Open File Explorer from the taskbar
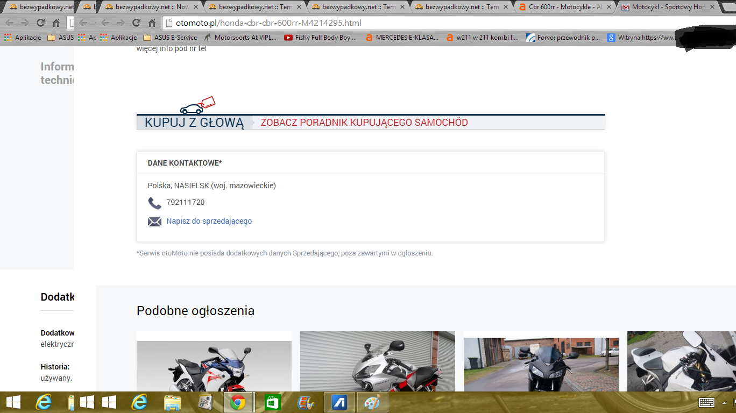 [x=172, y=402]
